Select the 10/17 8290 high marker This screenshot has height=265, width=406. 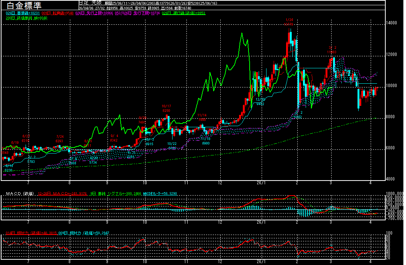pos(166,108)
